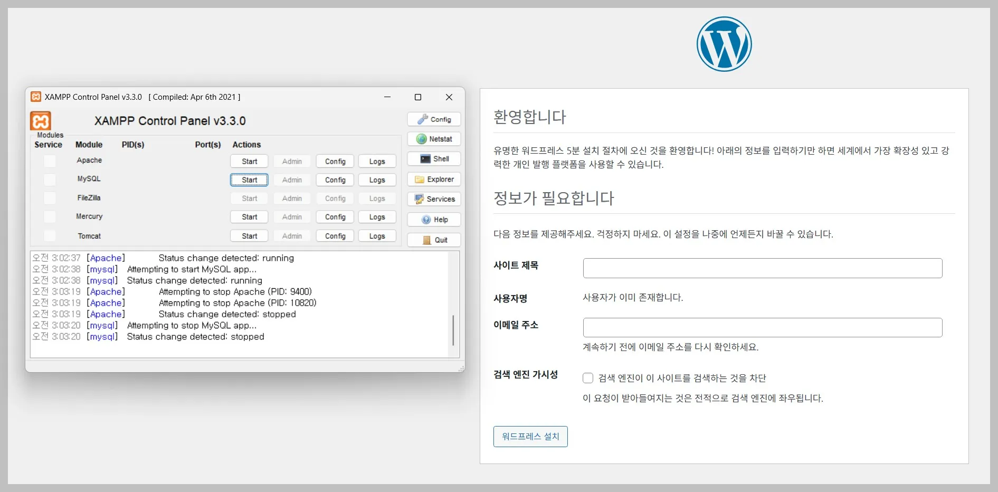Screen dimensions: 998x492
Task: Click log line "Attempting to start MySQL app..."
Action: pos(192,269)
